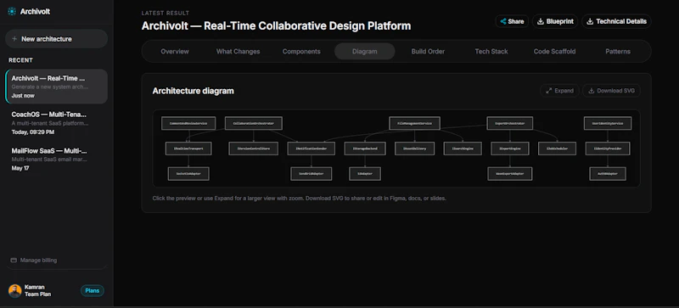
Task: Open the Components tab
Action: [301, 51]
